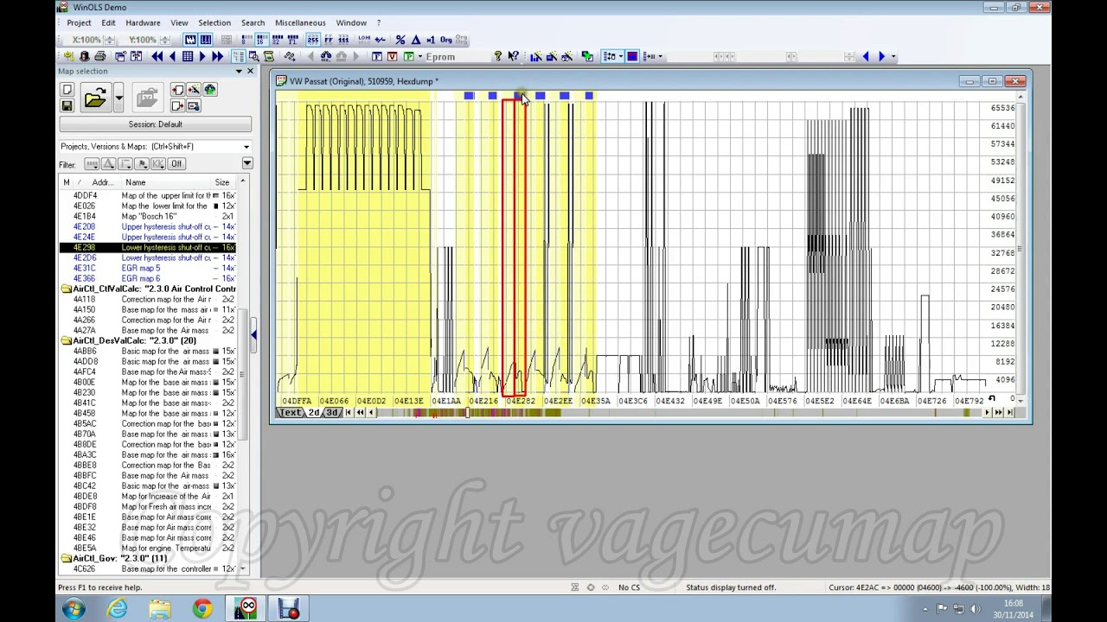Toggle the 16-bit display mode icon
The width and height of the screenshot is (1107, 622).
[x=262, y=40]
